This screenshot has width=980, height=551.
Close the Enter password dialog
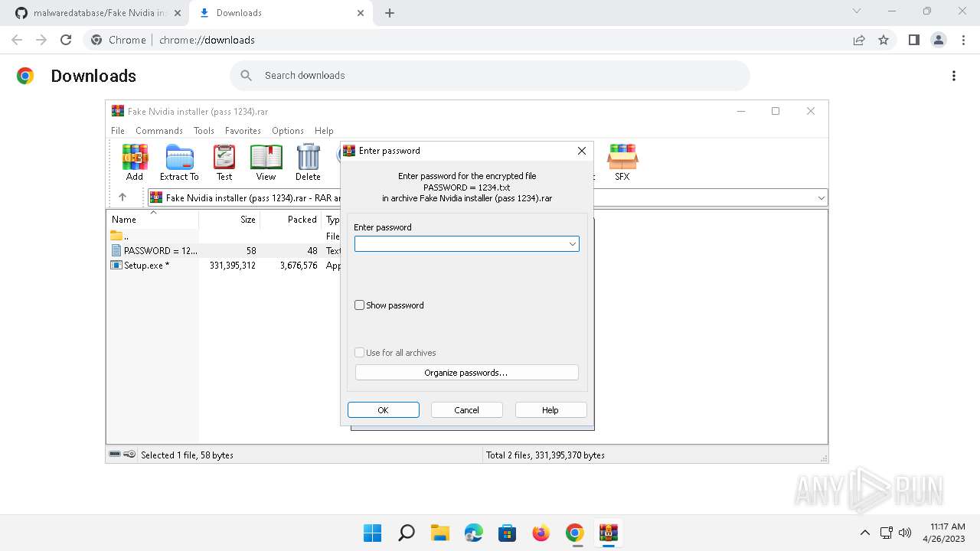point(582,151)
